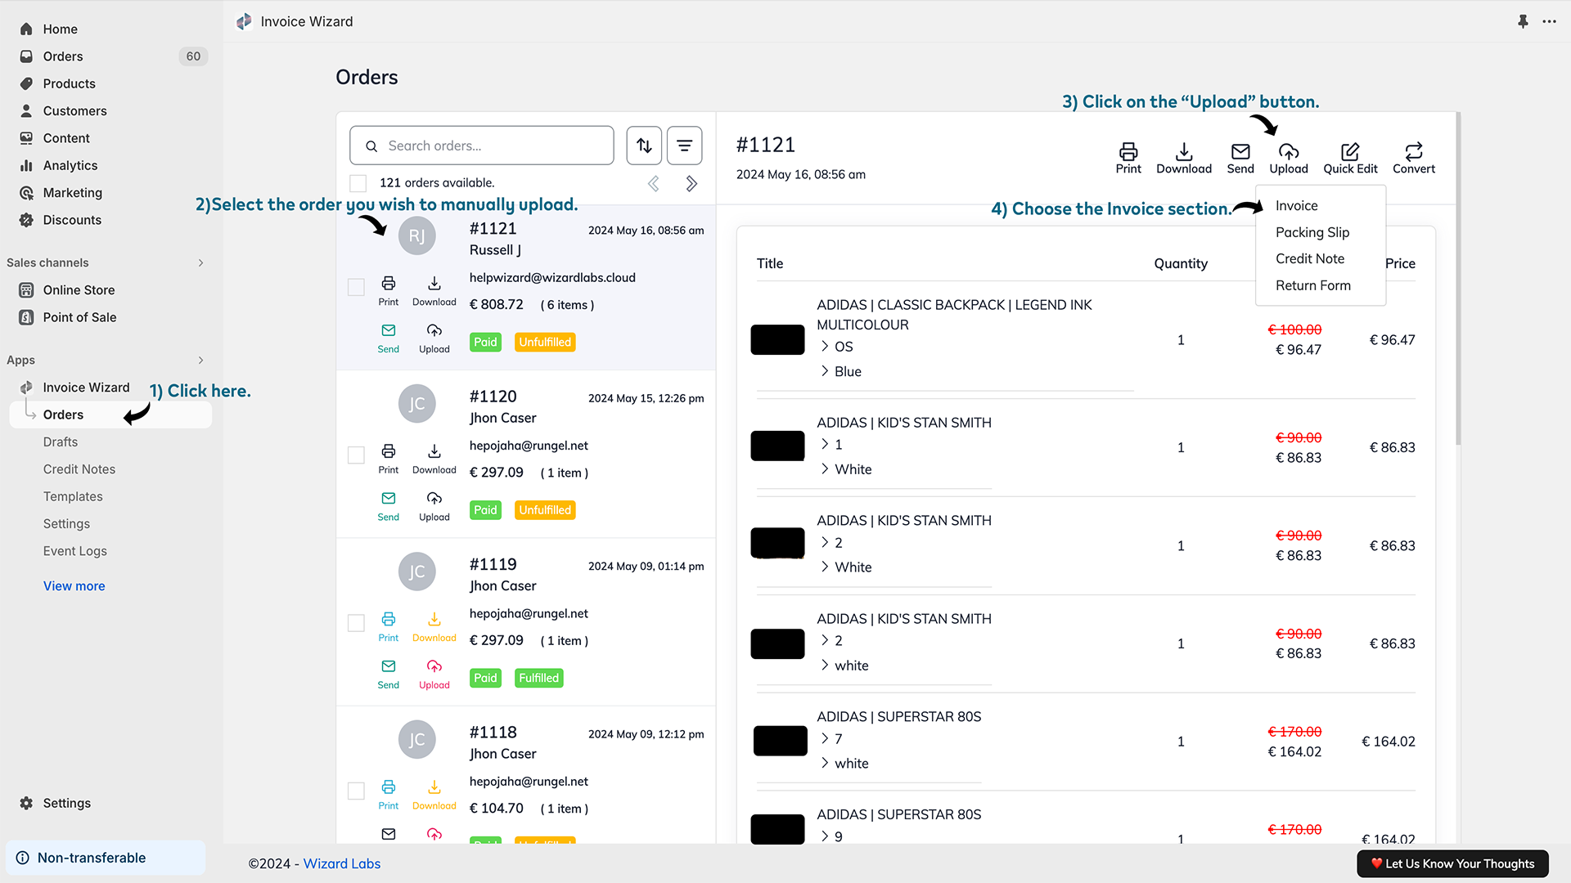This screenshot has width=1571, height=883.
Task: Print order #1119 from the list card
Action: pyautogui.click(x=389, y=626)
